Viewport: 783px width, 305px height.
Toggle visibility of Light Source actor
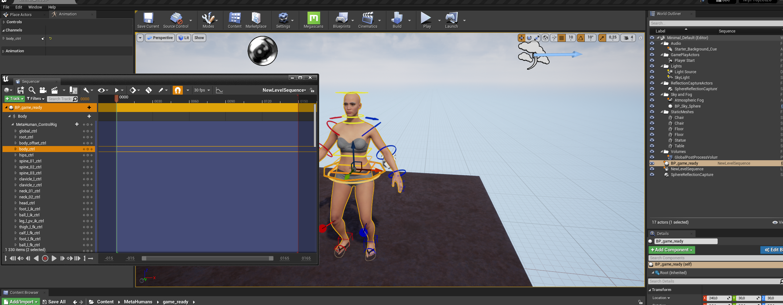(x=652, y=72)
